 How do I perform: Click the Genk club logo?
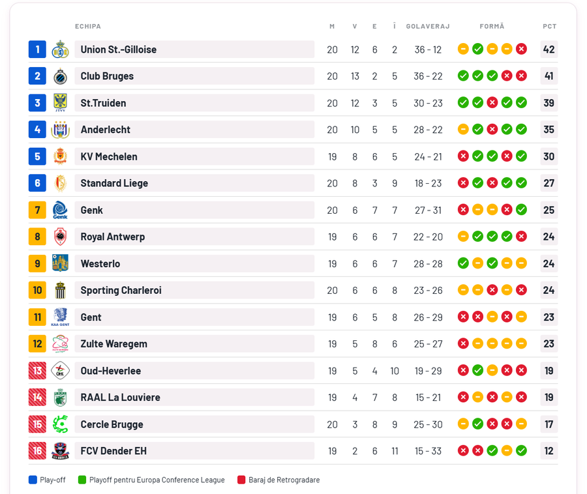pyautogui.click(x=60, y=210)
